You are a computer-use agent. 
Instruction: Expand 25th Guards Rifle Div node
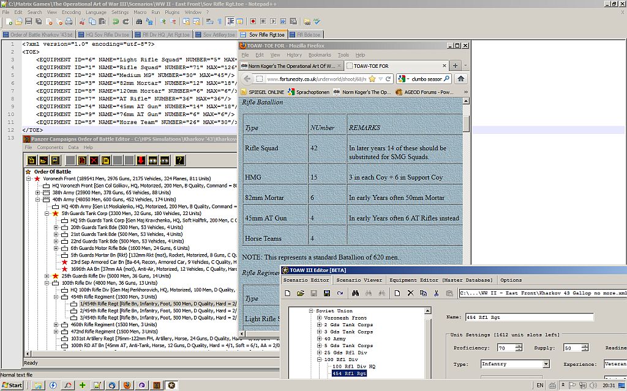pos(47,276)
